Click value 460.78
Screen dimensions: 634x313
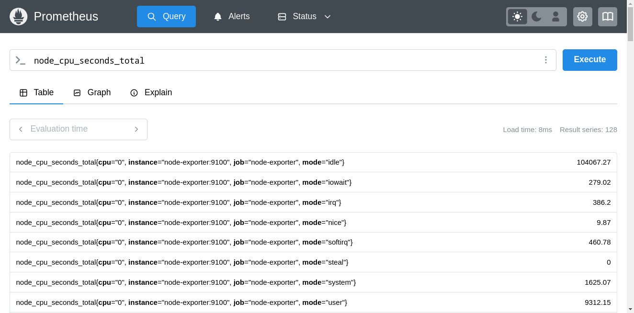[600, 242]
